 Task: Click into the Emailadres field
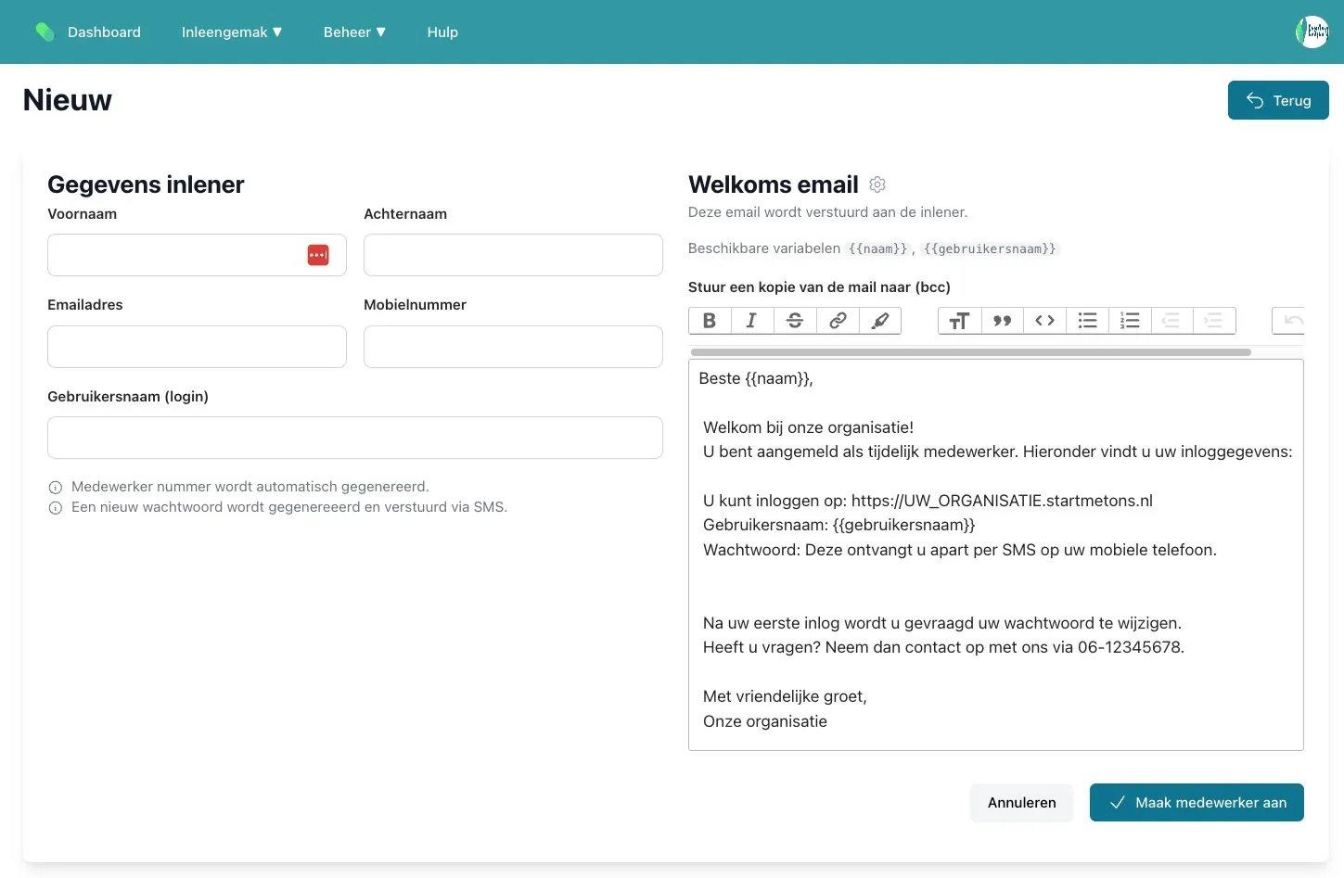[197, 347]
